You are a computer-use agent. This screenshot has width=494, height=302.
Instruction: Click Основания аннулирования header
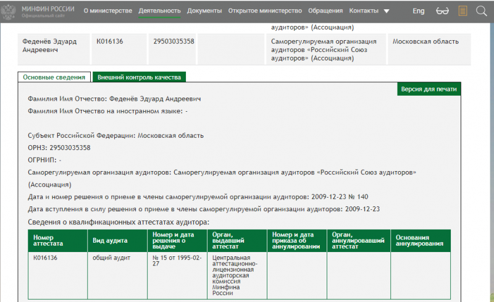421,240
